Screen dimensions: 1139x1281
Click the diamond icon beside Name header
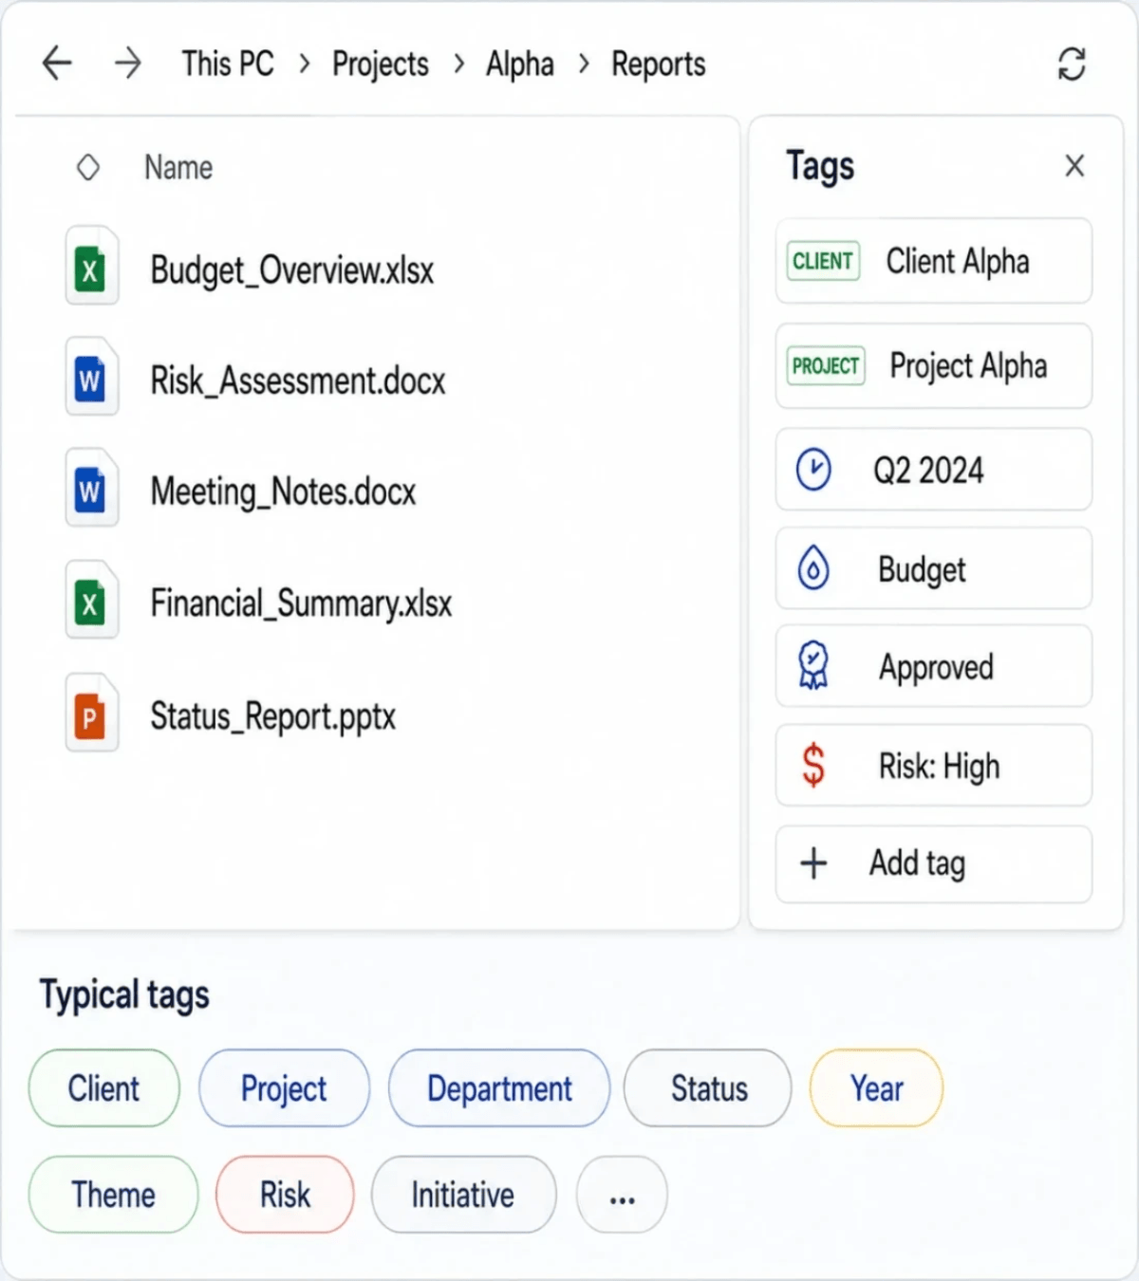[x=88, y=168]
